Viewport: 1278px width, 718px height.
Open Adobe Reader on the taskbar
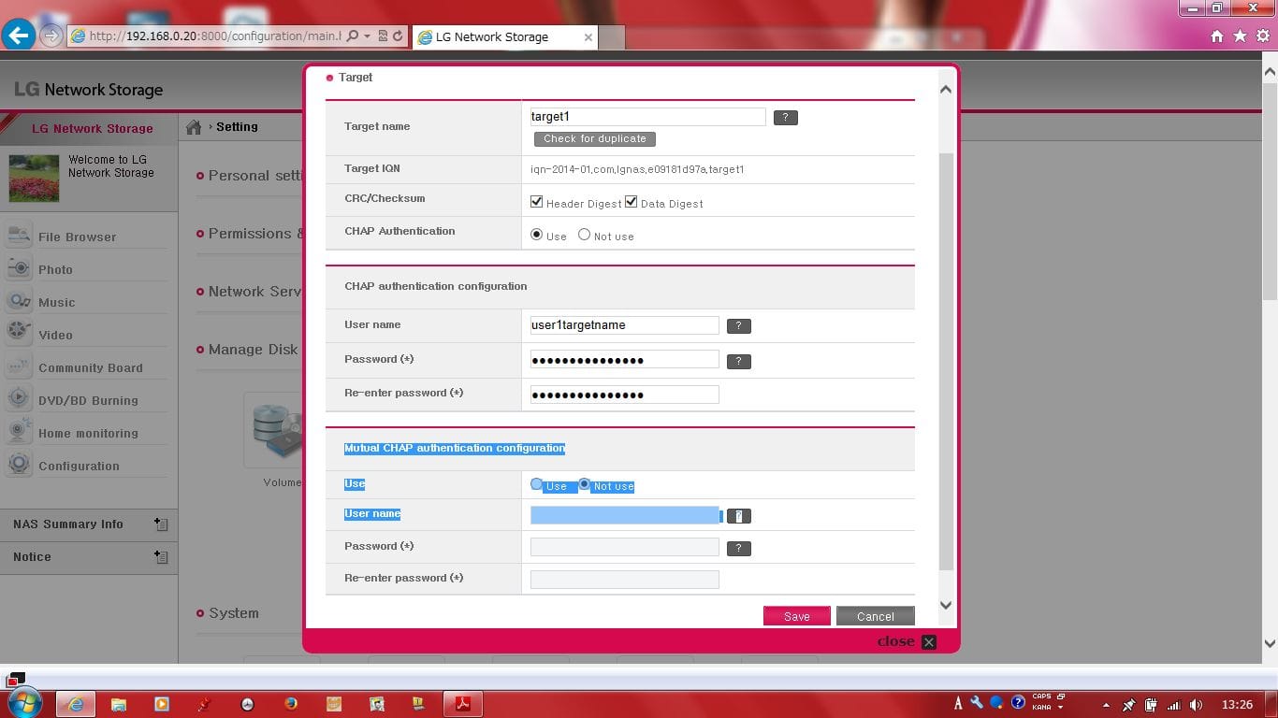(x=462, y=704)
